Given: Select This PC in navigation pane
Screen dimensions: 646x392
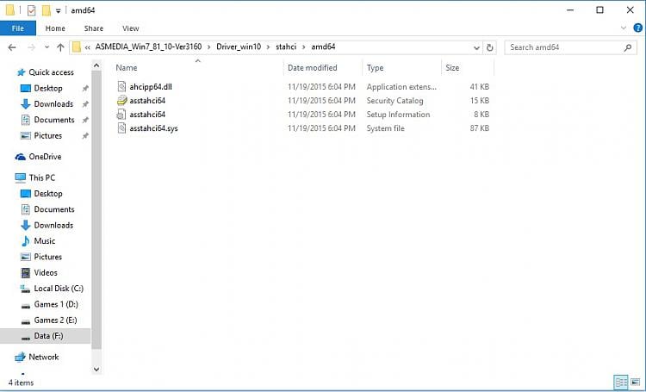Looking at the screenshot, I should pyautogui.click(x=41, y=177).
